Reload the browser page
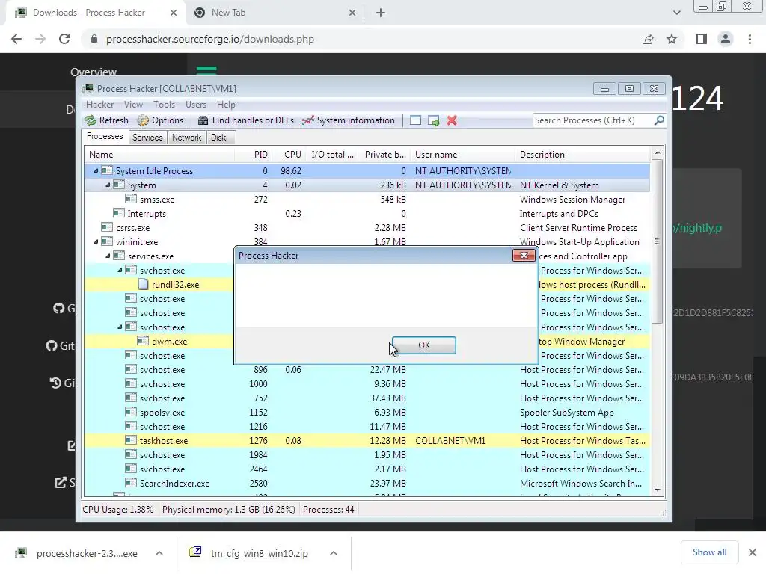 click(x=64, y=39)
